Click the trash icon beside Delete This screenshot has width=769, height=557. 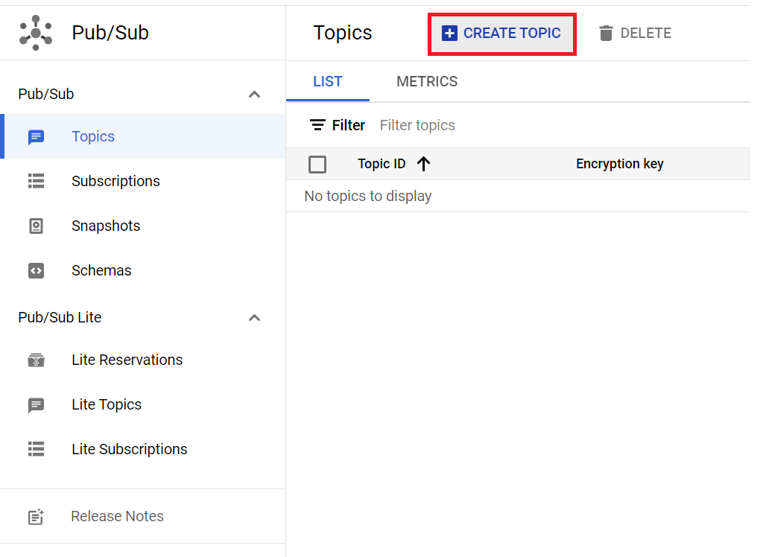tap(606, 33)
